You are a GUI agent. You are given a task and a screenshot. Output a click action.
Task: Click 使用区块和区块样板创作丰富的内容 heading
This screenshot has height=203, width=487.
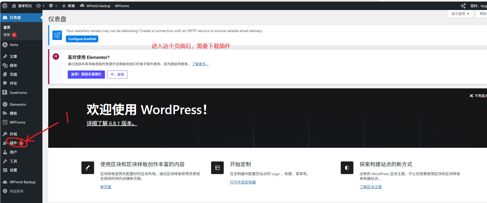(x=142, y=164)
